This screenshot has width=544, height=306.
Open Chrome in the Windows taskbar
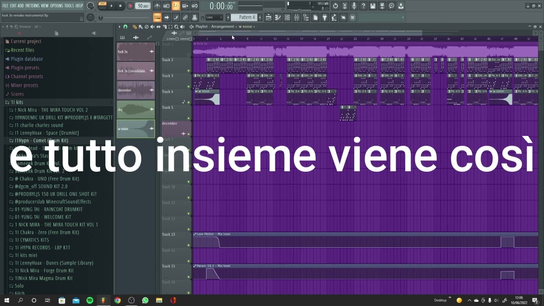pyautogui.click(x=117, y=300)
